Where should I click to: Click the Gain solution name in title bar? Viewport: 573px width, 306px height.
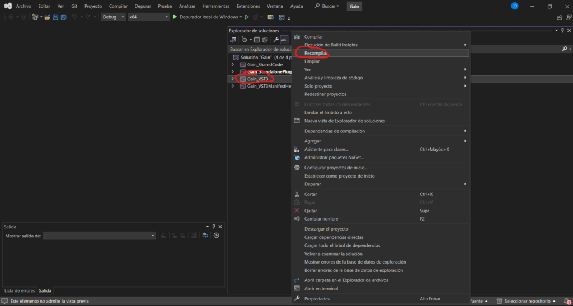click(354, 6)
